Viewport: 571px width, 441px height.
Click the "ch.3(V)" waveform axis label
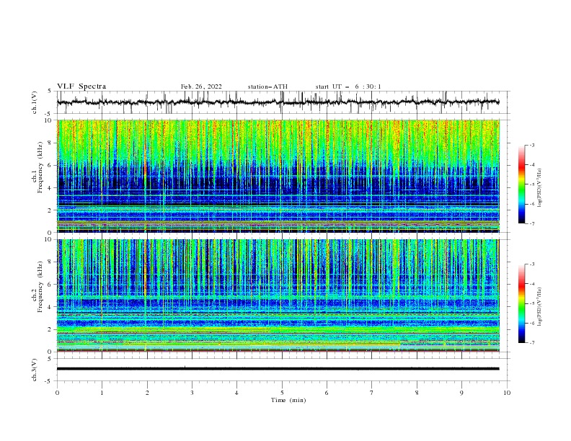35,370
